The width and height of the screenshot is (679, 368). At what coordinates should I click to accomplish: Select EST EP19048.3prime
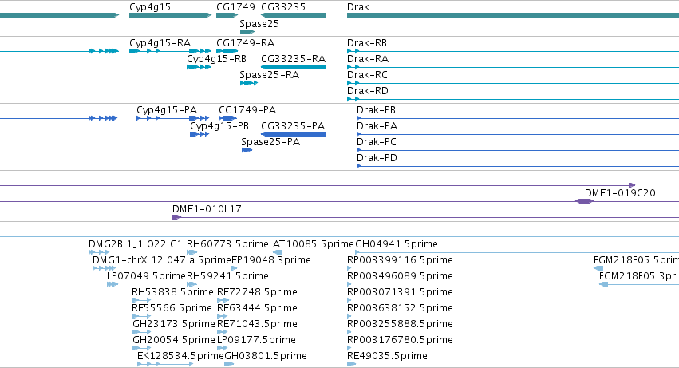[x=235, y=268]
